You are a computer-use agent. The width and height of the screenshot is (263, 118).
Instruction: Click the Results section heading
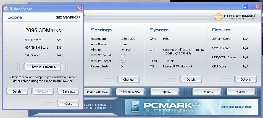[221, 30]
